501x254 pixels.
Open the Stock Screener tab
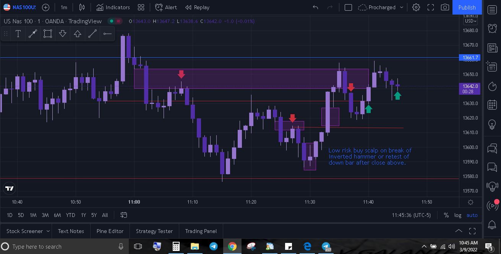coord(24,231)
